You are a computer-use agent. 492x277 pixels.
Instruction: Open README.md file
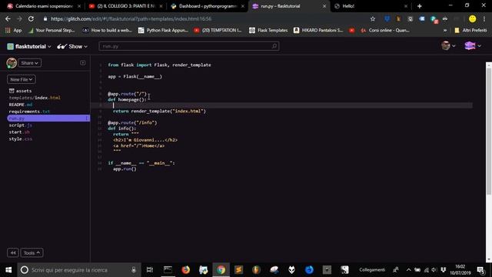pyautogui.click(x=21, y=105)
